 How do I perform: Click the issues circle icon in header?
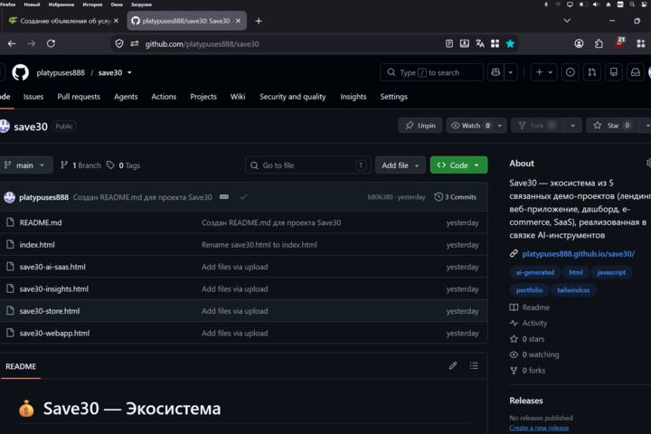coord(571,72)
